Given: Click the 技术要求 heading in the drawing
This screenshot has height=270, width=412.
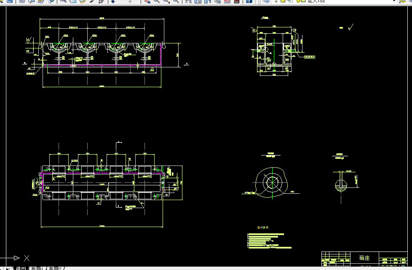Looking at the screenshot, I should (263, 227).
